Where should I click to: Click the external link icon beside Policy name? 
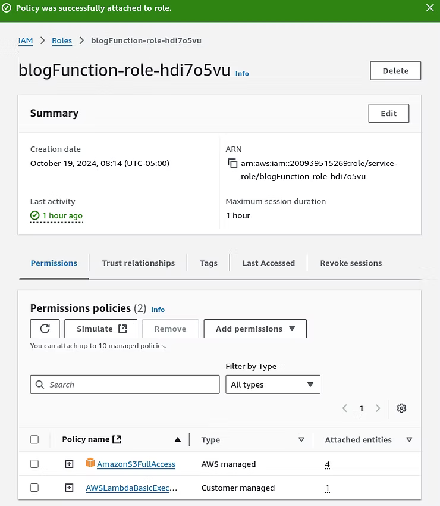point(117,439)
